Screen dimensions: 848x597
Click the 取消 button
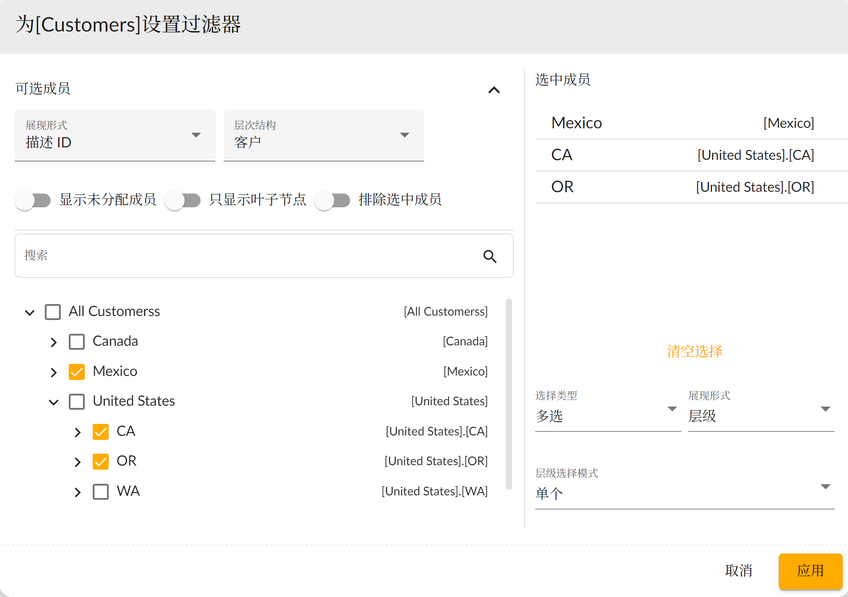coord(738,570)
